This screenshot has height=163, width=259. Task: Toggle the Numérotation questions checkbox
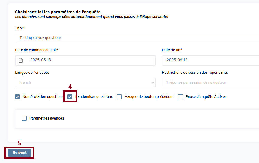tap(17, 97)
